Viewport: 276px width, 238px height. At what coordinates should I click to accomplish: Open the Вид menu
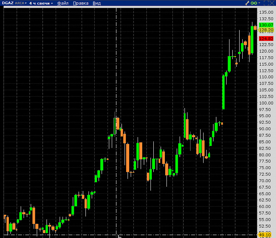tap(97, 3)
